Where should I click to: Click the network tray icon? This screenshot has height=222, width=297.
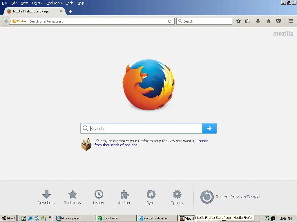[x=273, y=219]
